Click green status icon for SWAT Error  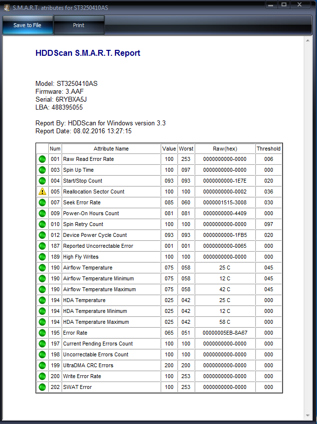click(42, 387)
